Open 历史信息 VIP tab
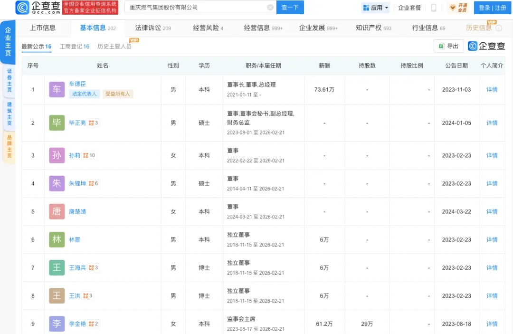The image size is (513, 334). tap(479, 28)
